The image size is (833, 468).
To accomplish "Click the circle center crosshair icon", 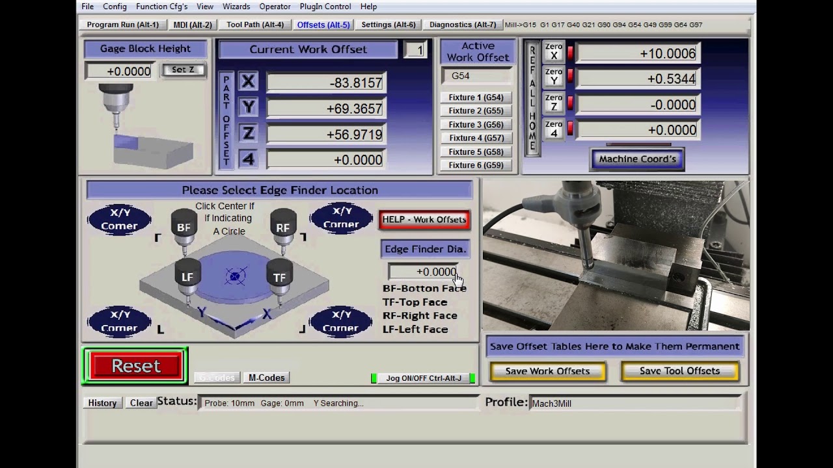I will 235,277.
